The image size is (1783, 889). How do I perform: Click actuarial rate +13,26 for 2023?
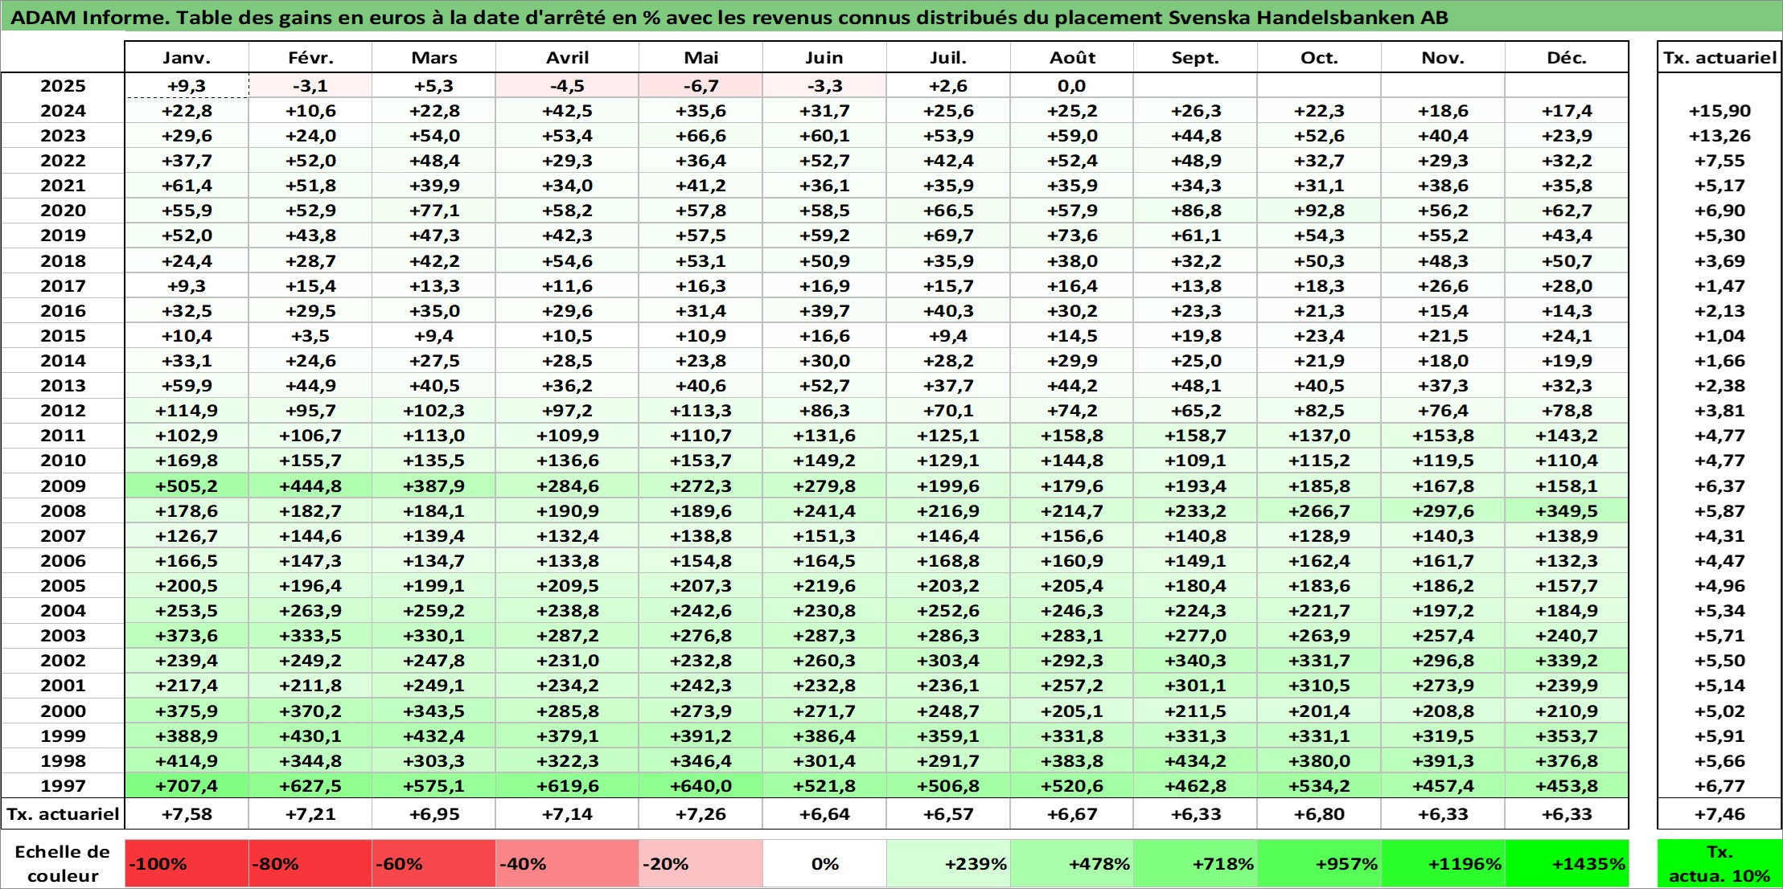[x=1719, y=136]
